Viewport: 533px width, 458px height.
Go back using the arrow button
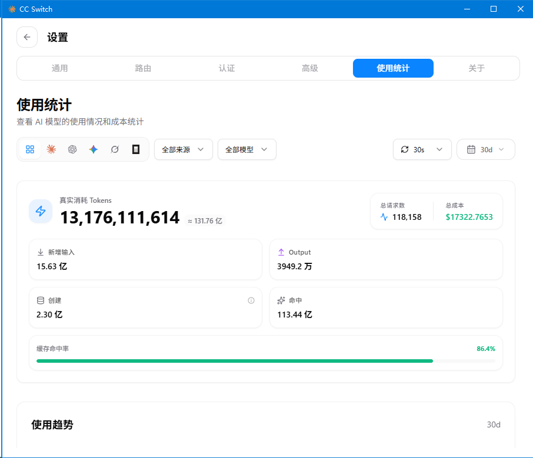(27, 37)
